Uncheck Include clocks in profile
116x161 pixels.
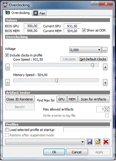click(7, 55)
